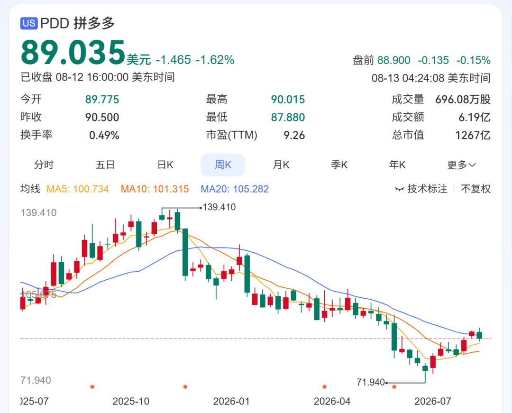Image resolution: width=512 pixels, height=413 pixels.
Task: Click the -1.62% change percentage
Action: (215, 60)
